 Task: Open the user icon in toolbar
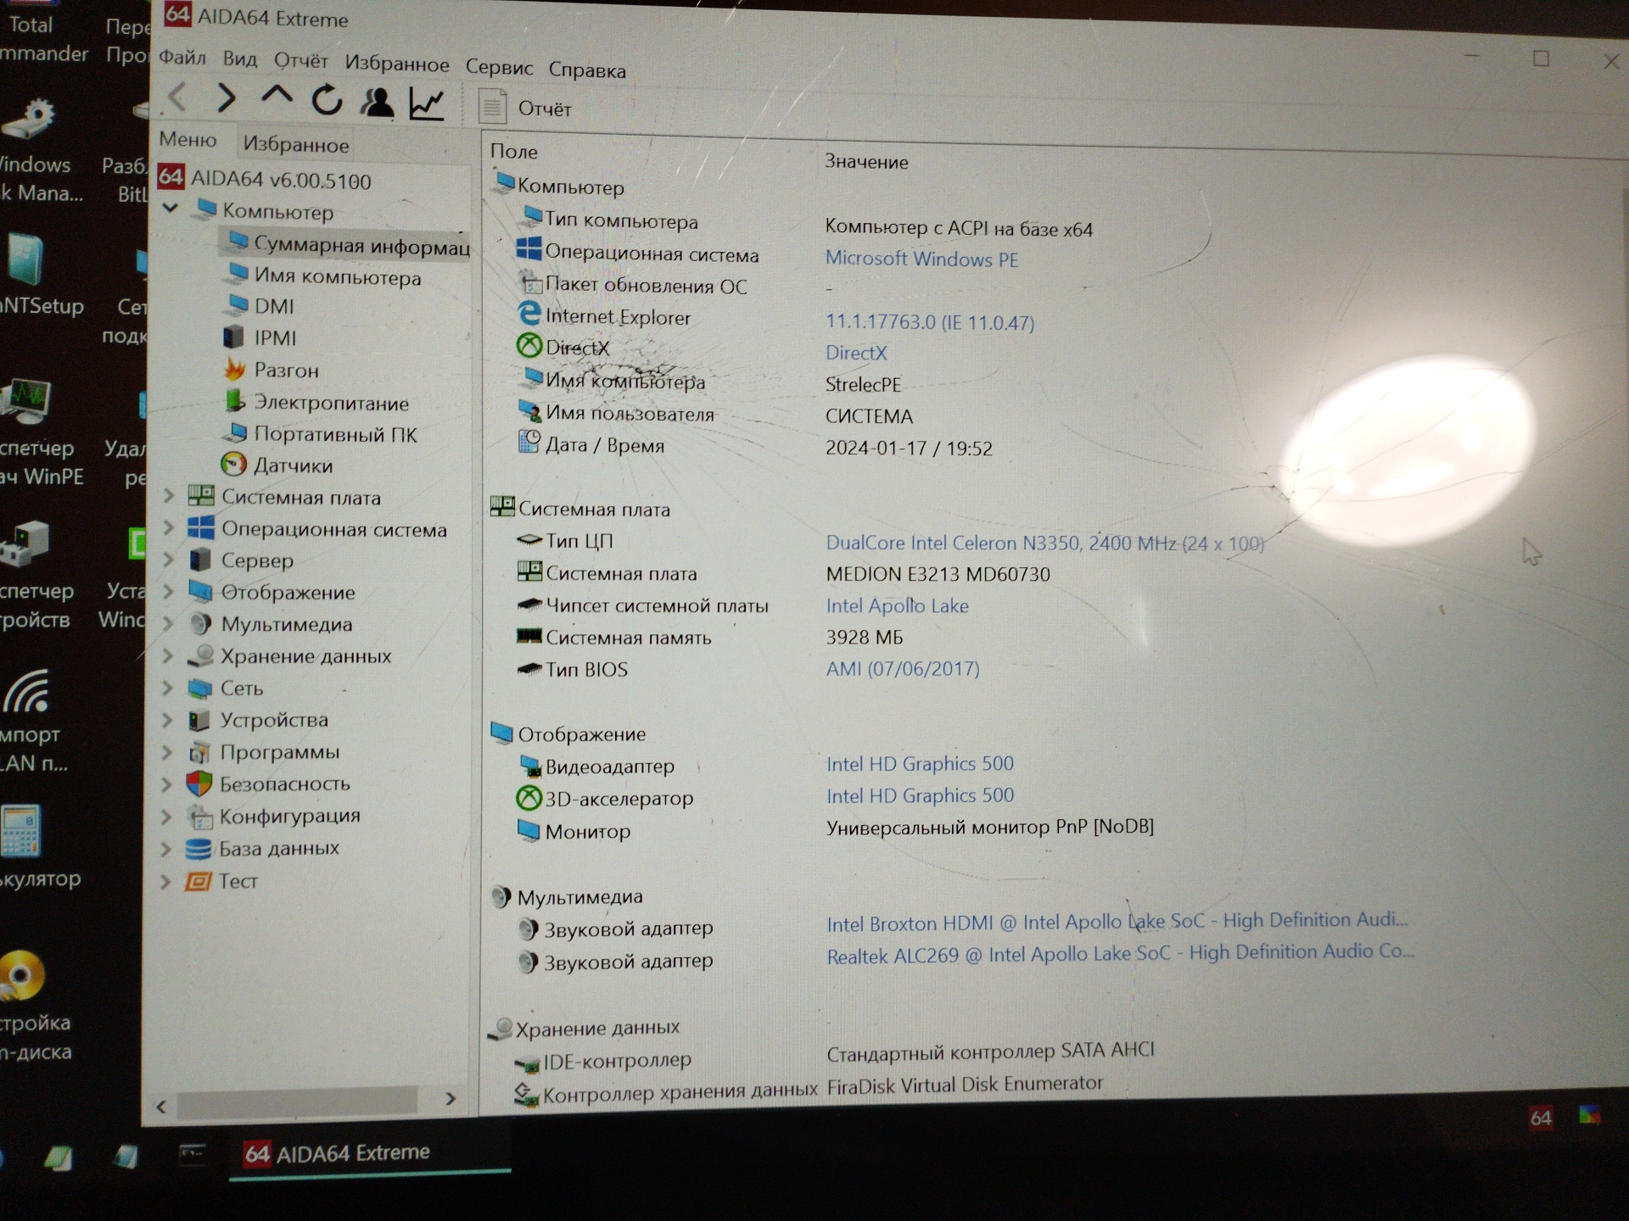(377, 102)
